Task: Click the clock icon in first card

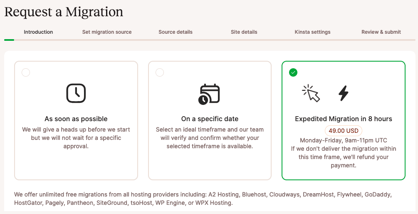Action: coord(76,93)
